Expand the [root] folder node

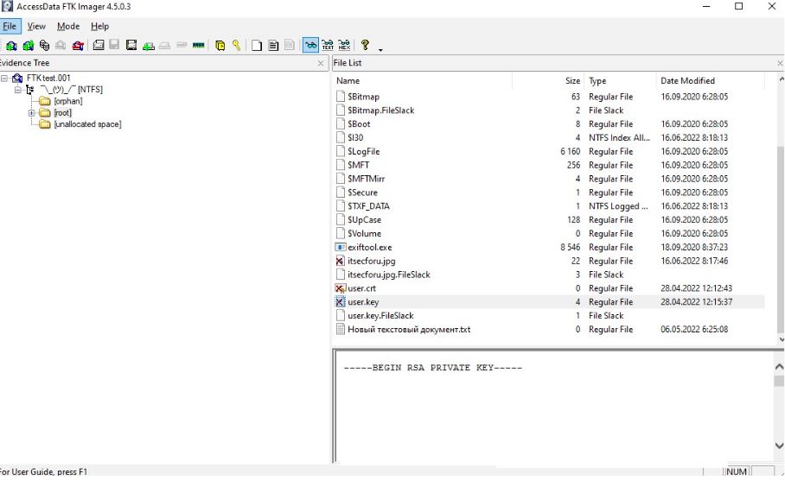click(x=31, y=113)
